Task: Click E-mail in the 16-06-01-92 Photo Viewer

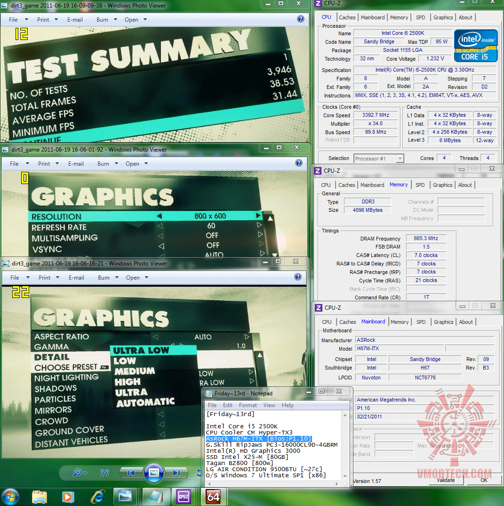Action: pyautogui.click(x=76, y=164)
